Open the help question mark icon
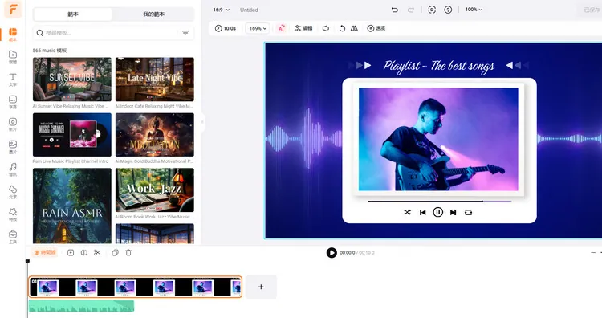 448,10
